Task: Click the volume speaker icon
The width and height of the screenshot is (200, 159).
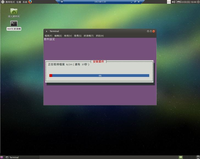Action: click(173, 2)
